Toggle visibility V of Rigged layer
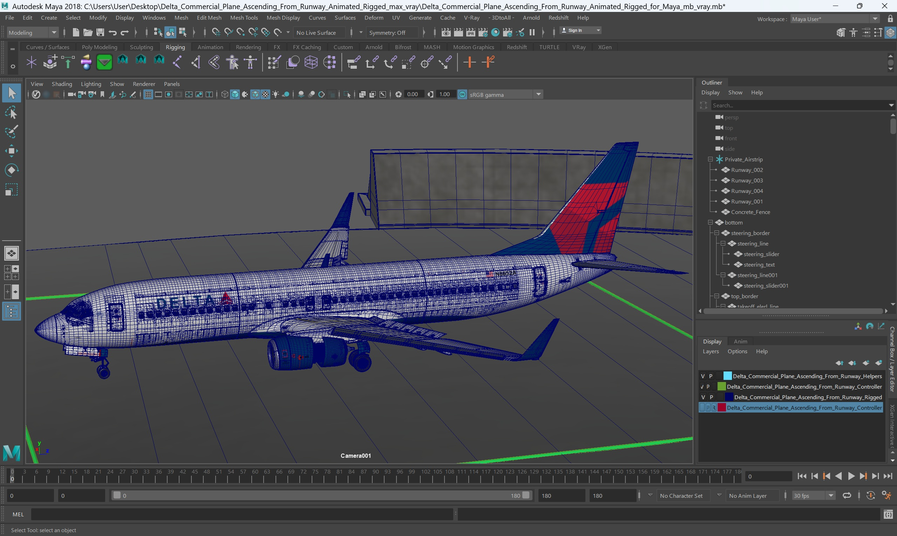This screenshot has width=897, height=536. (702, 397)
